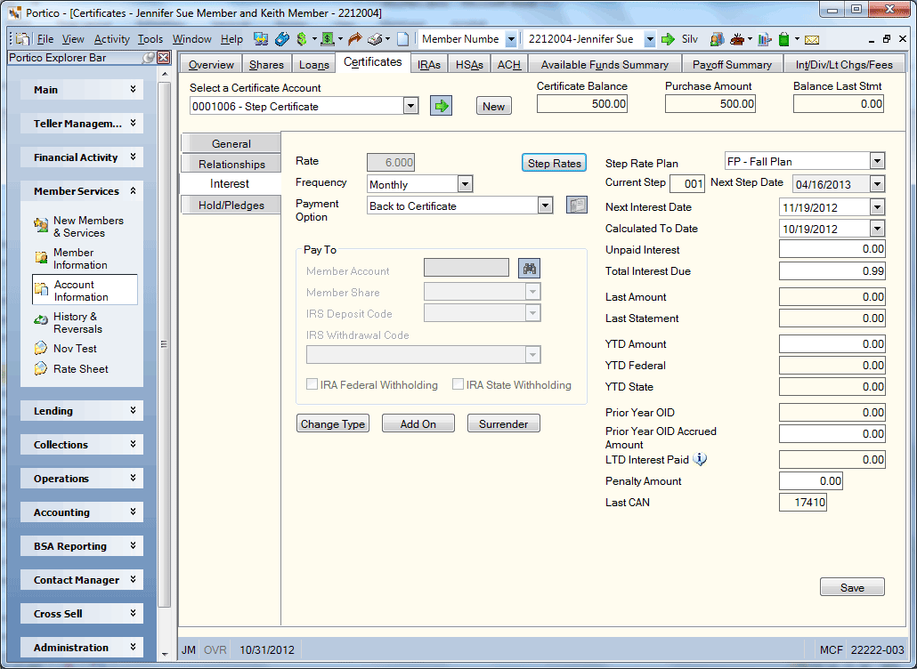917x669 pixels.
Task: Click the green clipboard toolbar icon
Action: pyautogui.click(x=784, y=39)
